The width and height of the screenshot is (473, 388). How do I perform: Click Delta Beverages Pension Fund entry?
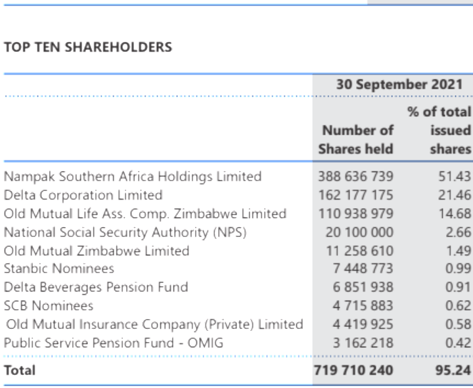[96, 287]
